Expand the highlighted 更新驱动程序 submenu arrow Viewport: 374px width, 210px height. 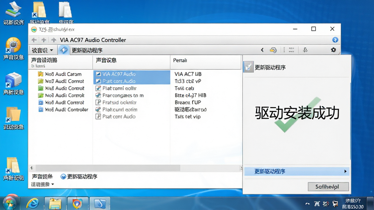(x=345, y=171)
